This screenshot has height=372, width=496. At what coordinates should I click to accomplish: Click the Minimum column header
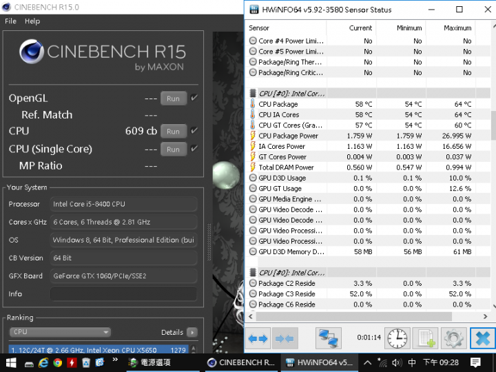pyautogui.click(x=401, y=28)
